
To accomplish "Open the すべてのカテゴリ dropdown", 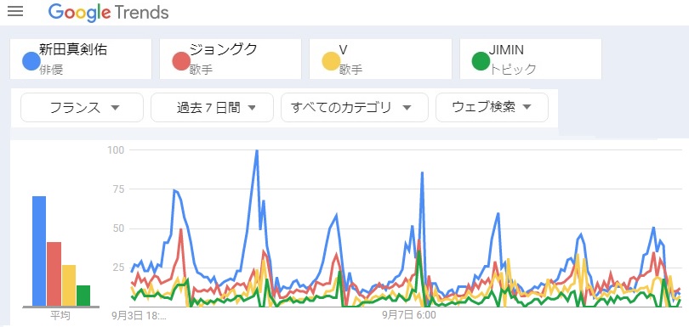I will pos(355,108).
